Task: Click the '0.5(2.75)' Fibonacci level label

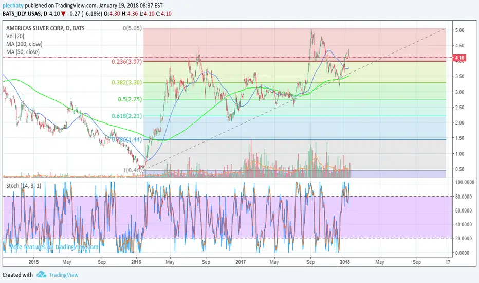Action: [130, 99]
